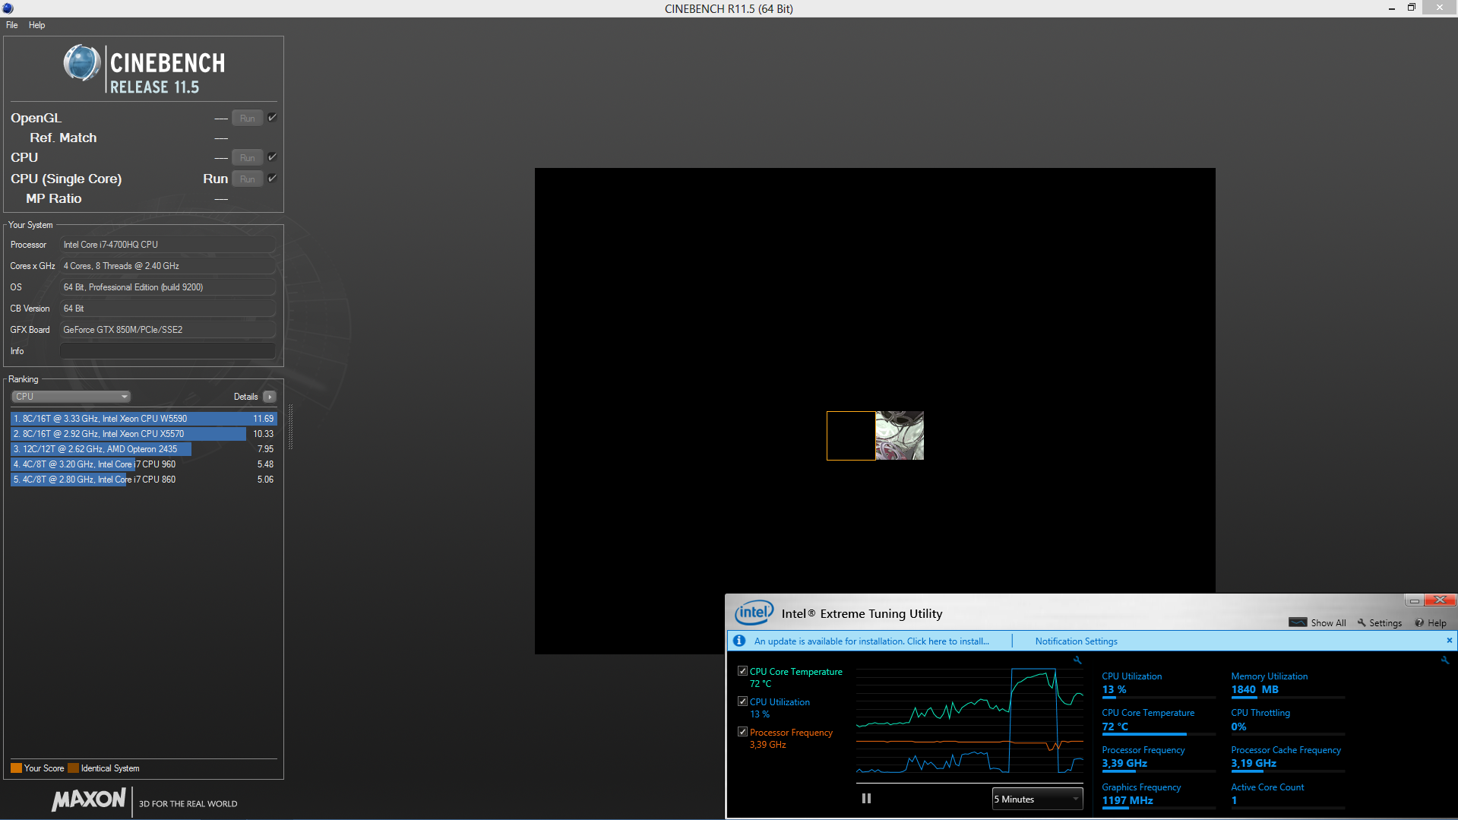Toggle the CPU (Single Core) checkbox
The width and height of the screenshot is (1458, 820).
[x=272, y=178]
